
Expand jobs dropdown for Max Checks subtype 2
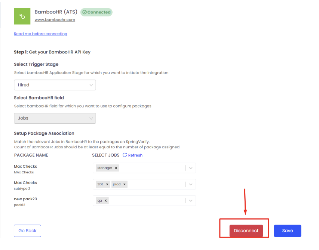191,184
